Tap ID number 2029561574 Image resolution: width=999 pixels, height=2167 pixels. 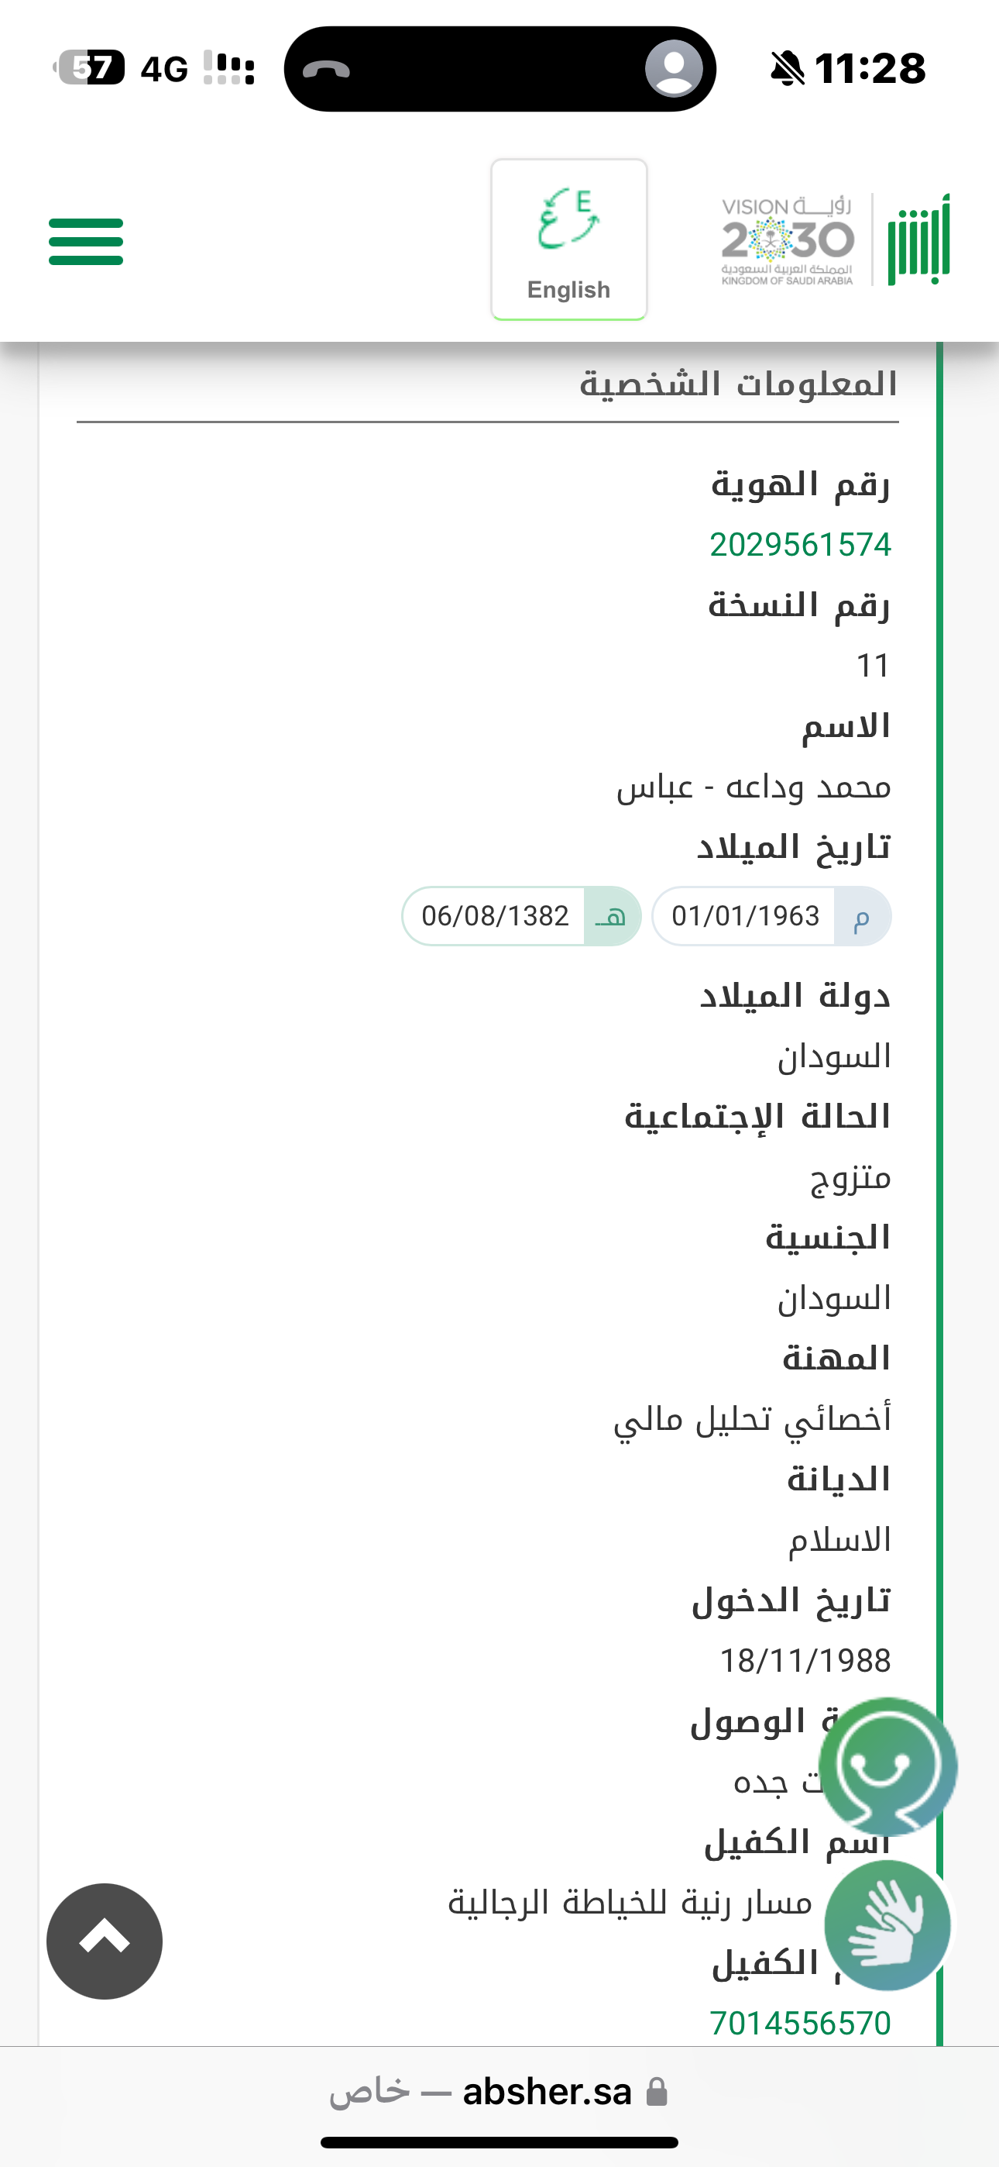[x=800, y=545]
